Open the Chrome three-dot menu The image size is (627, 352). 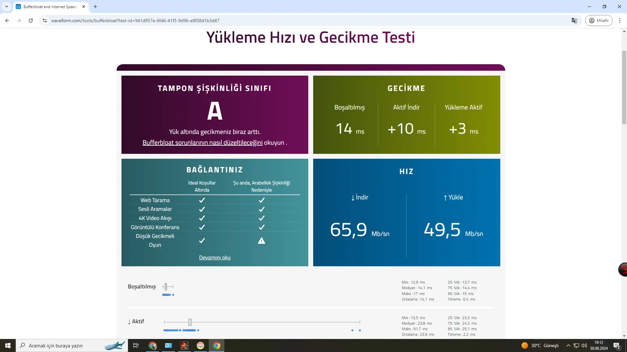pyautogui.click(x=620, y=21)
